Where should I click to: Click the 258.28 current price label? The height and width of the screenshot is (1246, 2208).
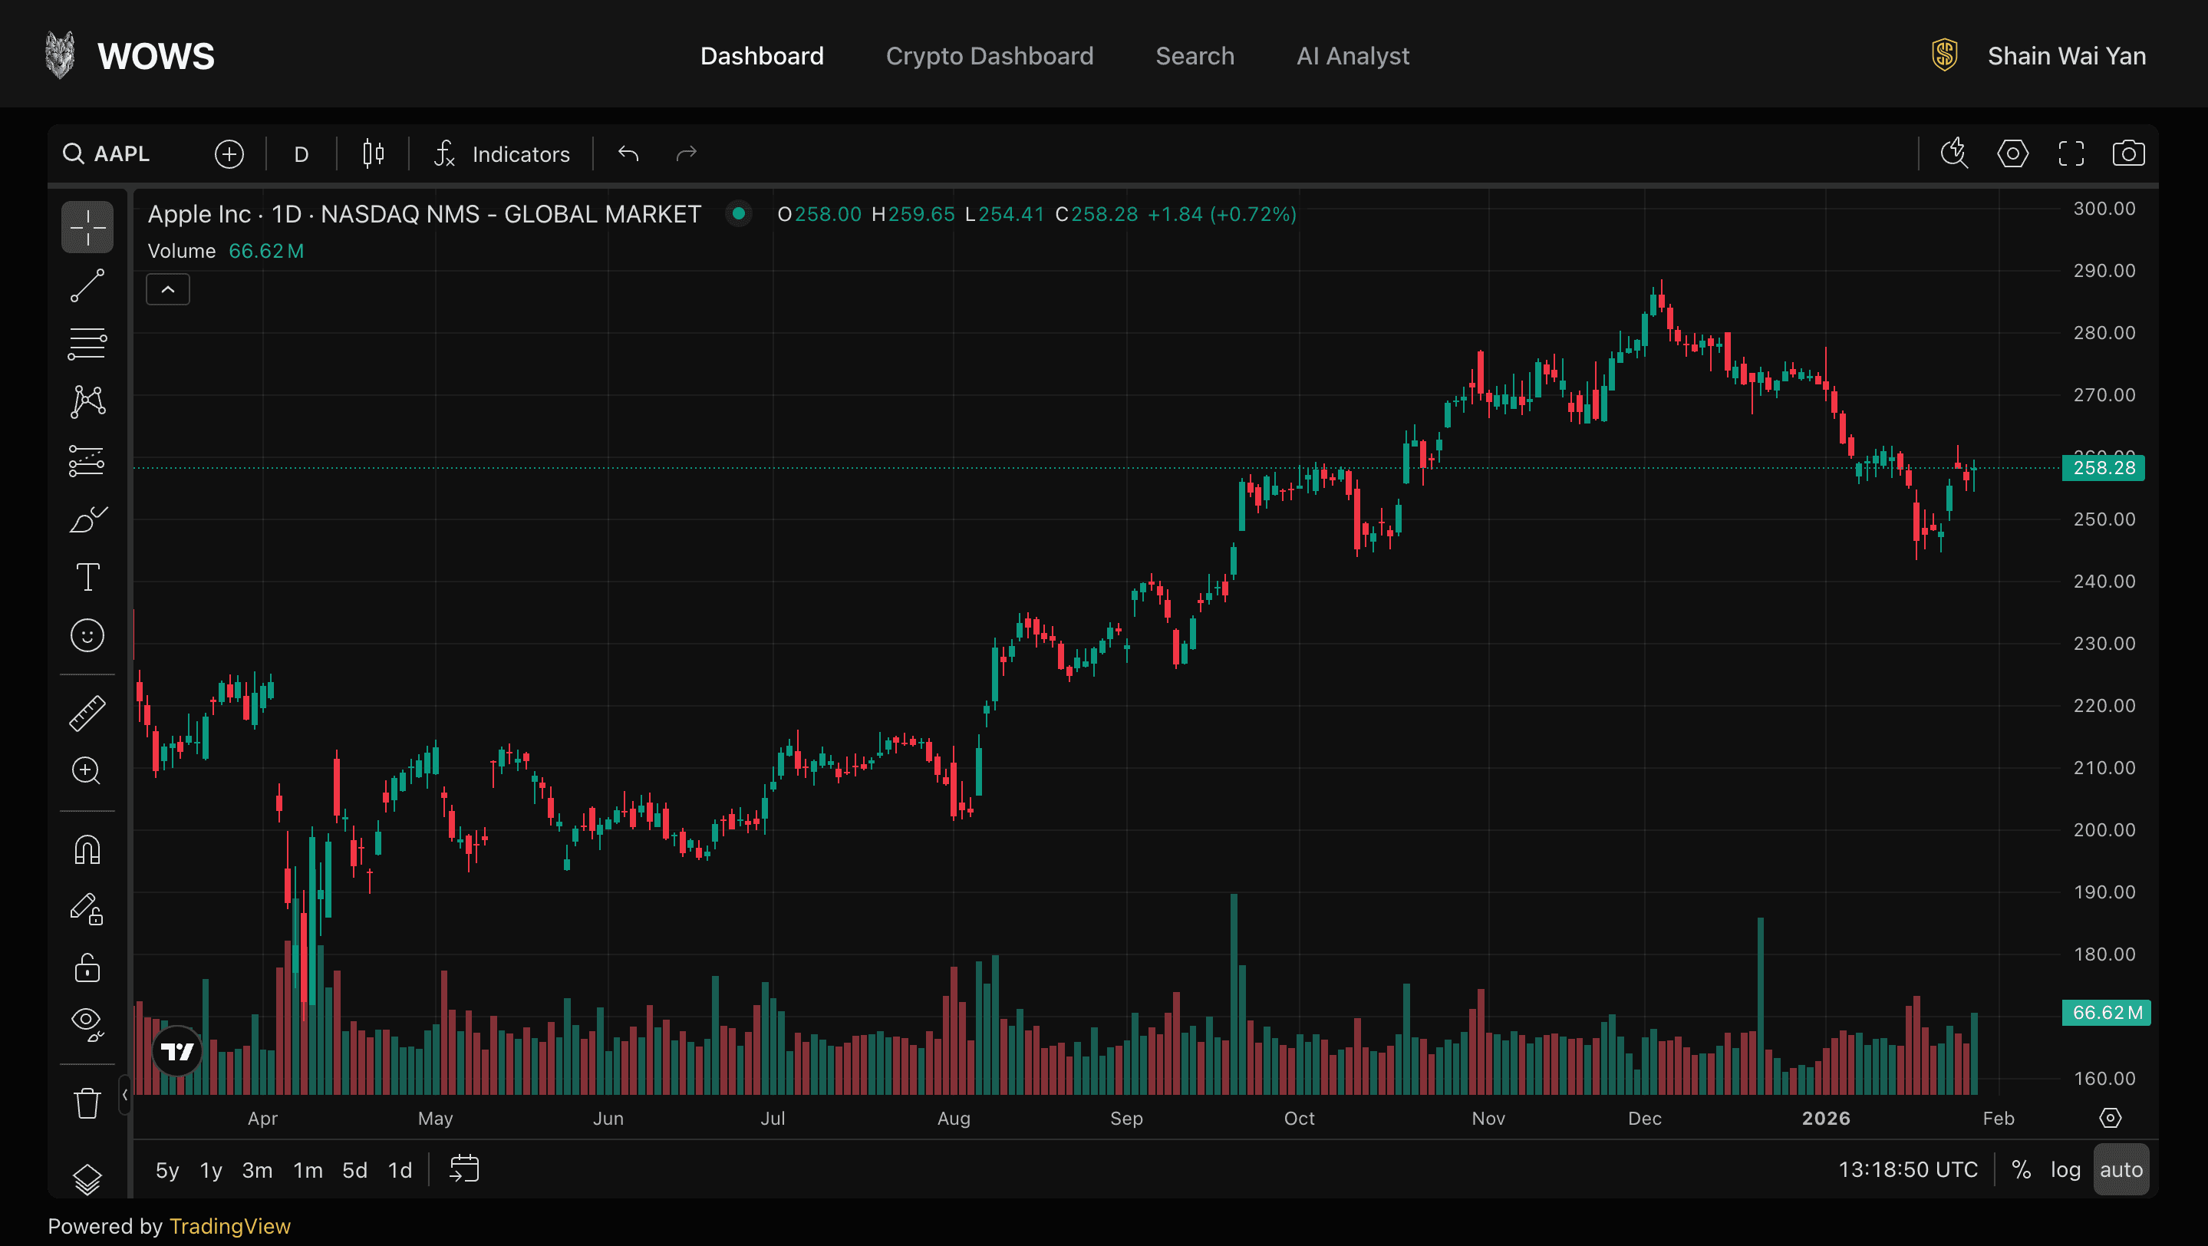point(2103,468)
